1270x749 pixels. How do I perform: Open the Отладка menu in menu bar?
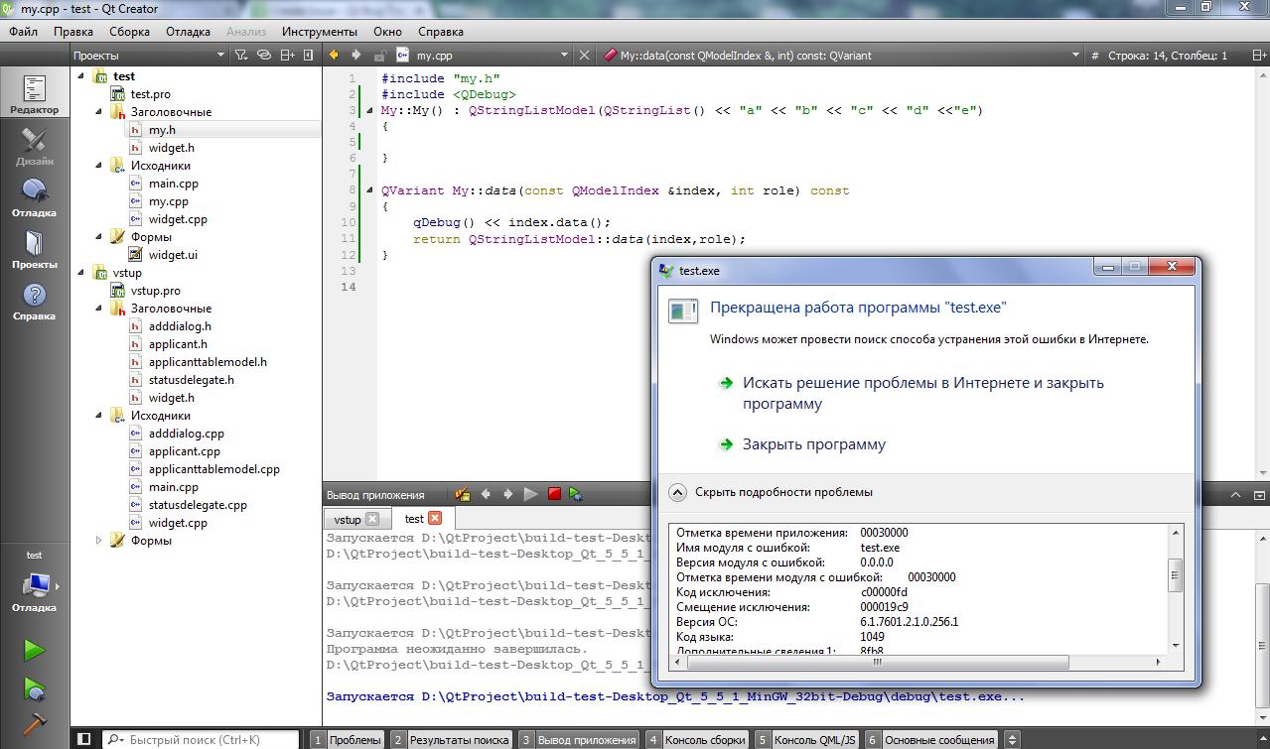pos(188,31)
